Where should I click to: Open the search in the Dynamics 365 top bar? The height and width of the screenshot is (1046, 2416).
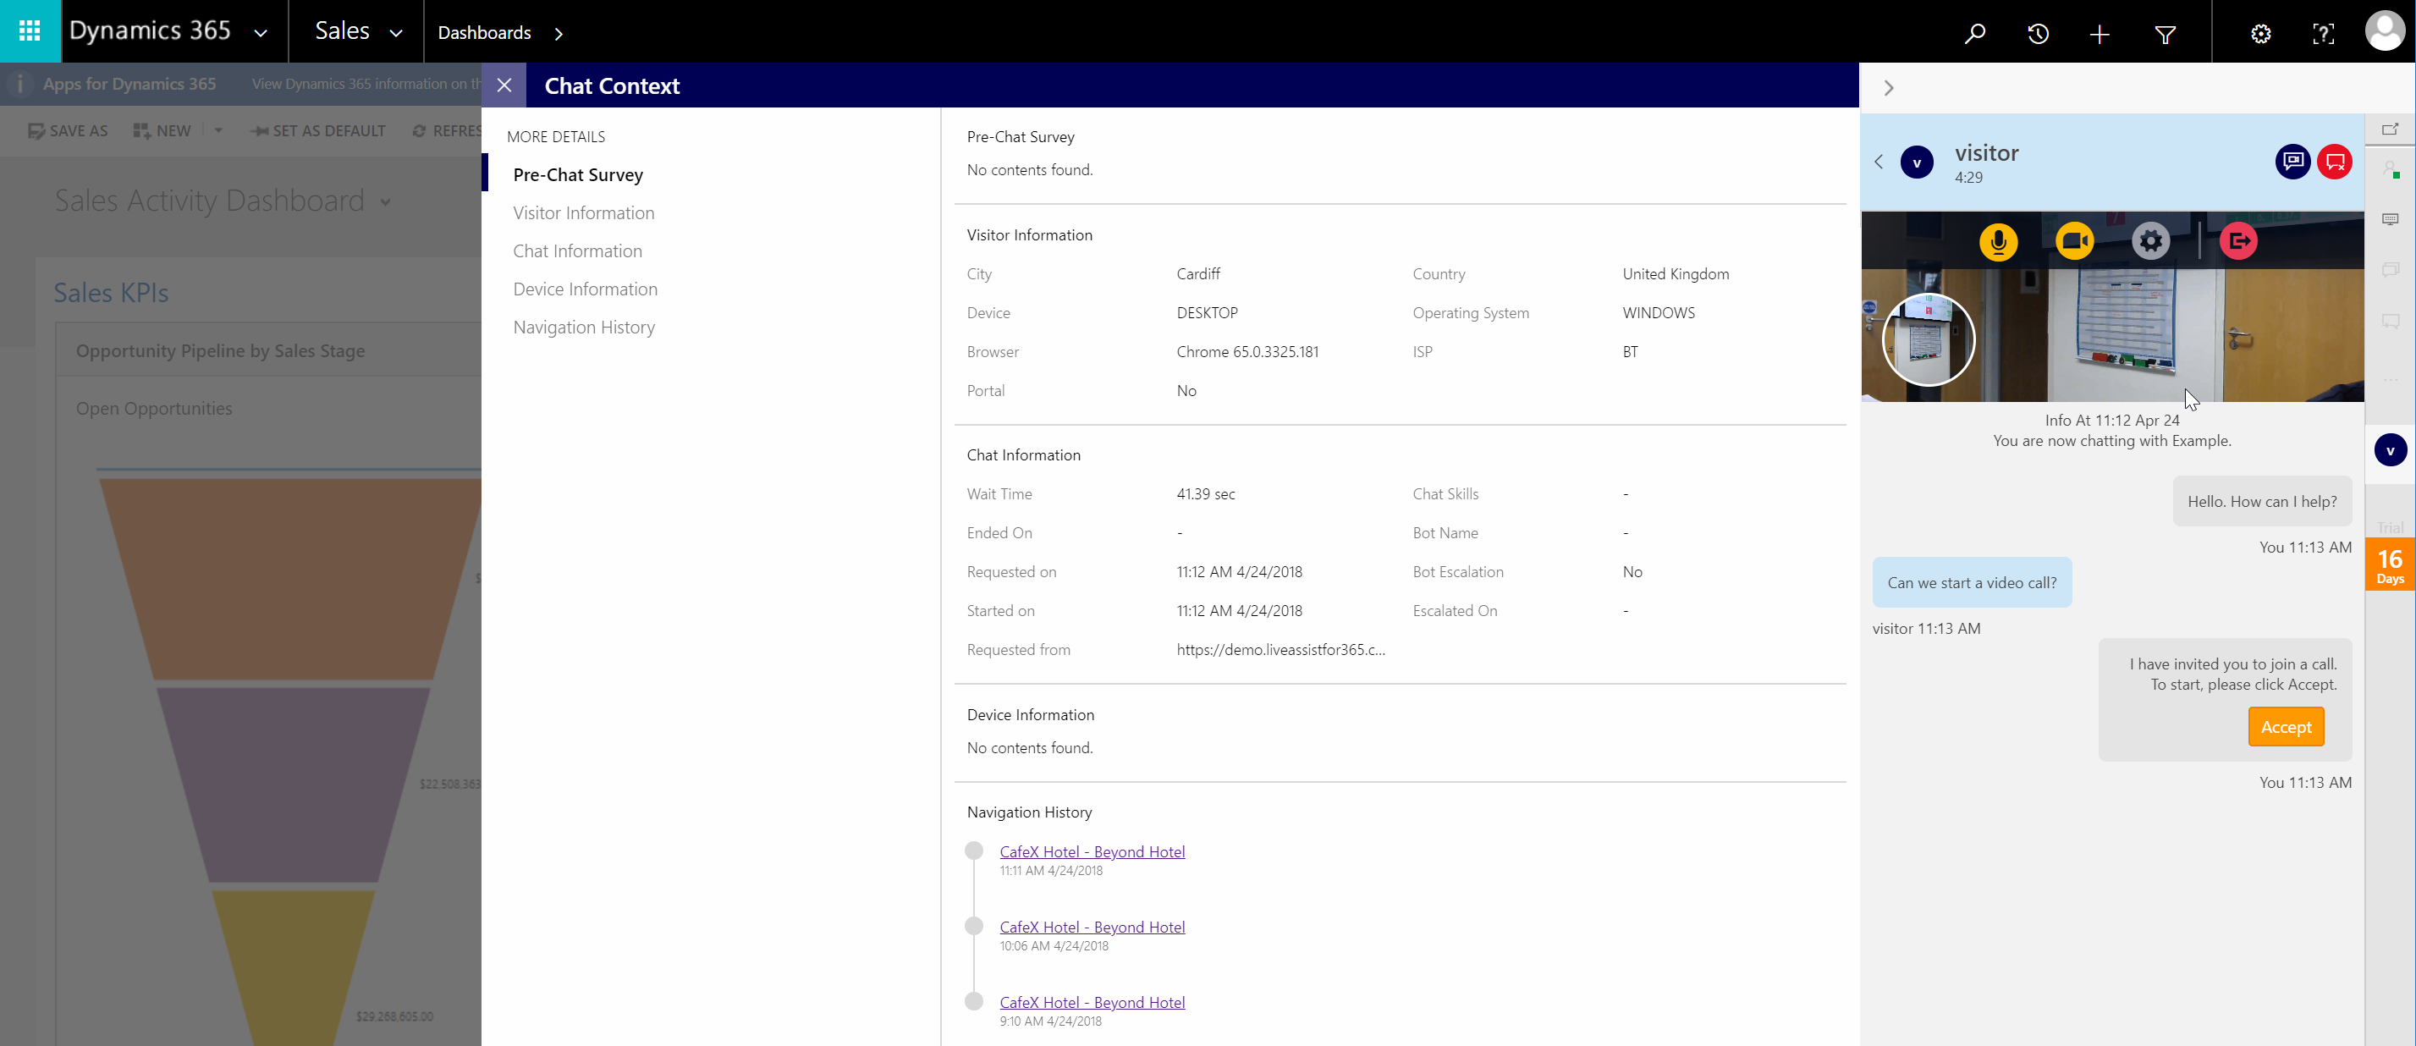point(1975,33)
